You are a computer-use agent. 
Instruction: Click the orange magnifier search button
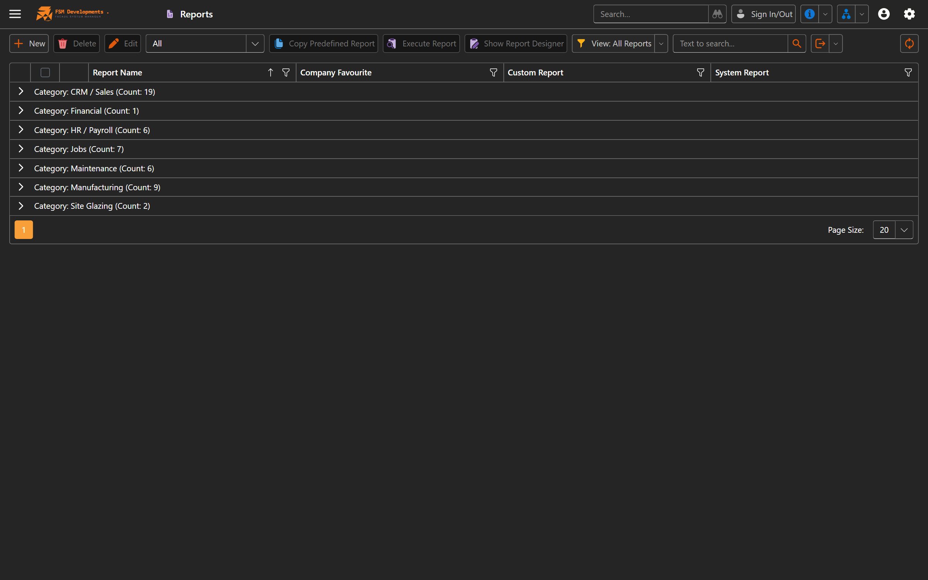tap(797, 44)
